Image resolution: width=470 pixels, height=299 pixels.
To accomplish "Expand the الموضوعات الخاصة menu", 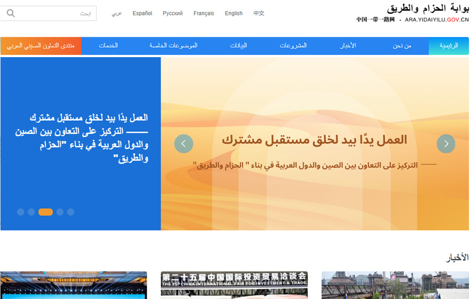I will 174,46.
